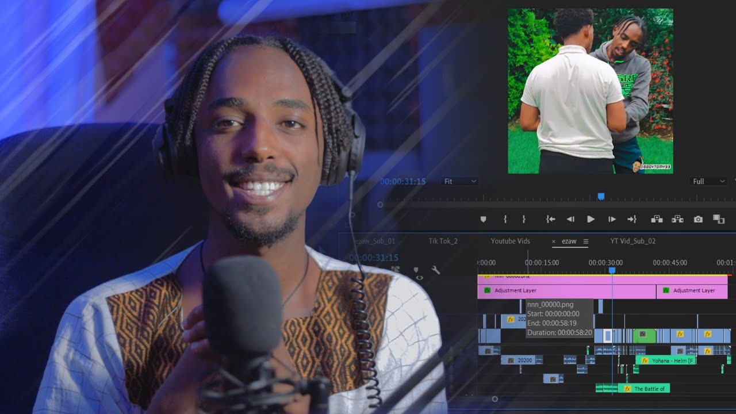This screenshot has width=736, height=414.
Task: Switch to the YT Vid_Sub_02 sequence tab
Action: click(x=633, y=241)
